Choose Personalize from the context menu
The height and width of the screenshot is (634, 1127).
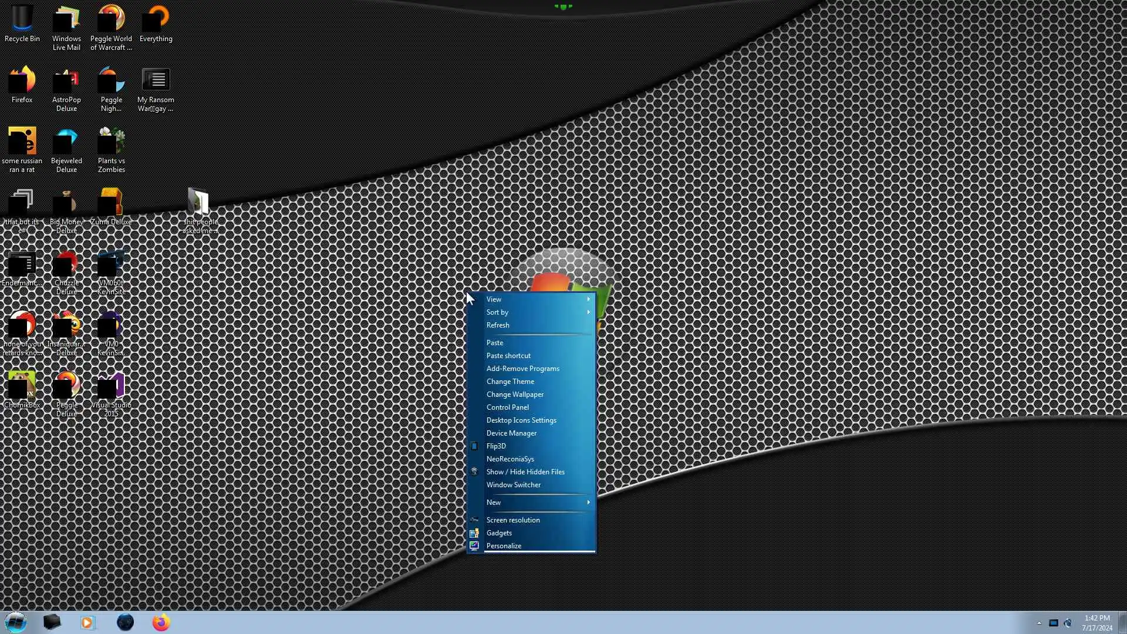pos(504,546)
